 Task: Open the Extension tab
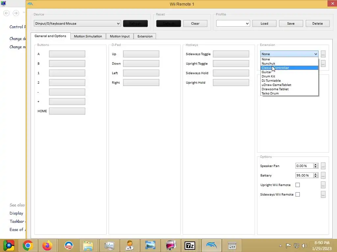pos(145,36)
